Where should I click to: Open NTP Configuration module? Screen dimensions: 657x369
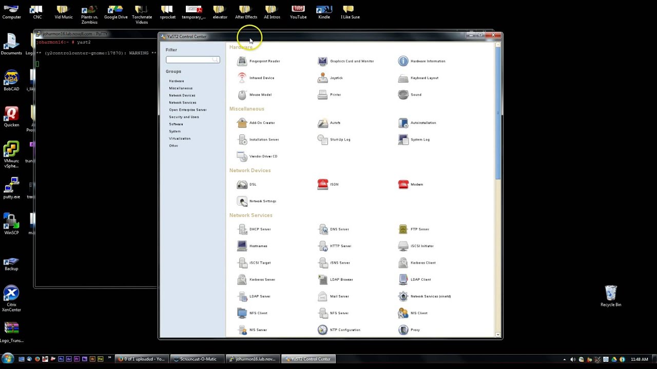tap(339, 330)
